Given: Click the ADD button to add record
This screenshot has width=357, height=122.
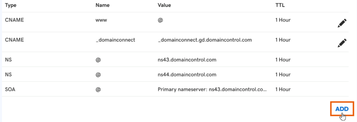Looking at the screenshot, I should coord(342,109).
